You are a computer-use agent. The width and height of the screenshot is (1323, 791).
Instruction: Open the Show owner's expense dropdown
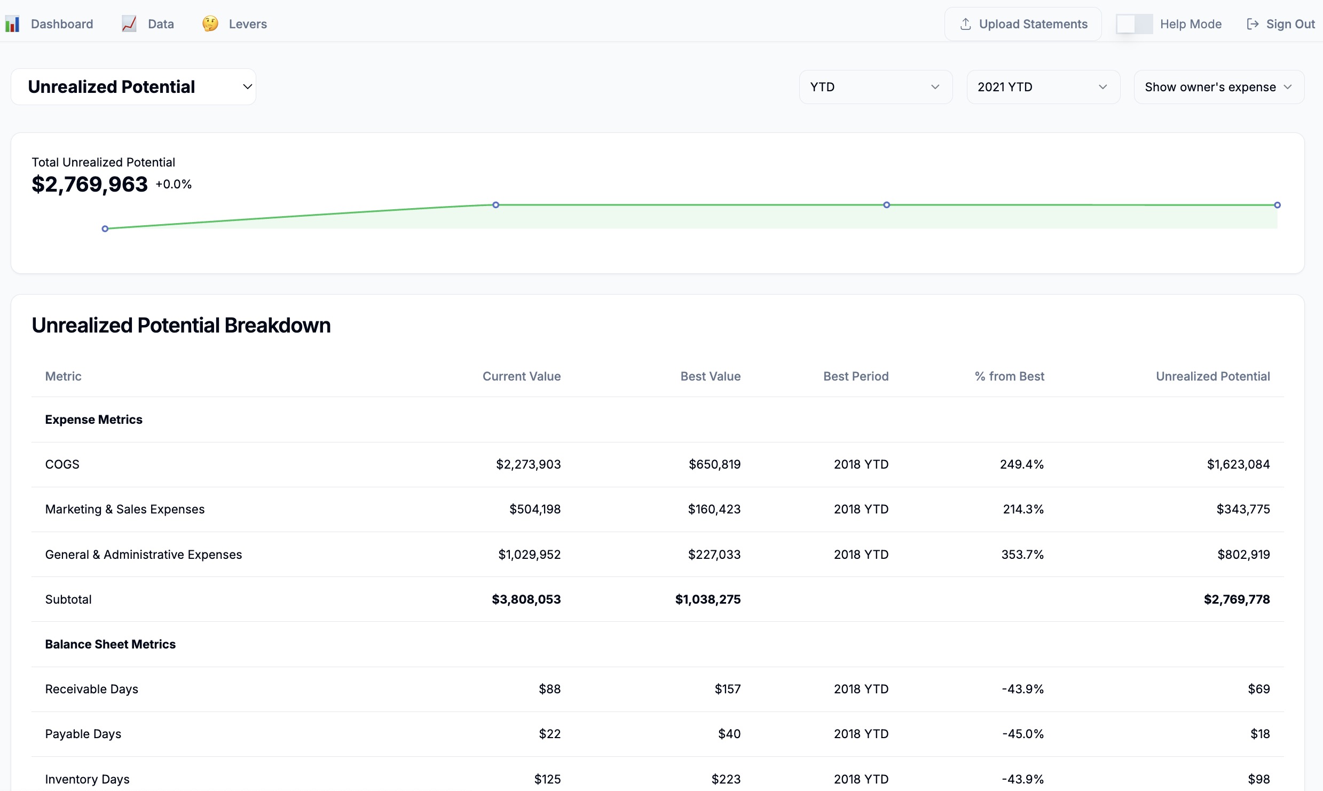1218,87
